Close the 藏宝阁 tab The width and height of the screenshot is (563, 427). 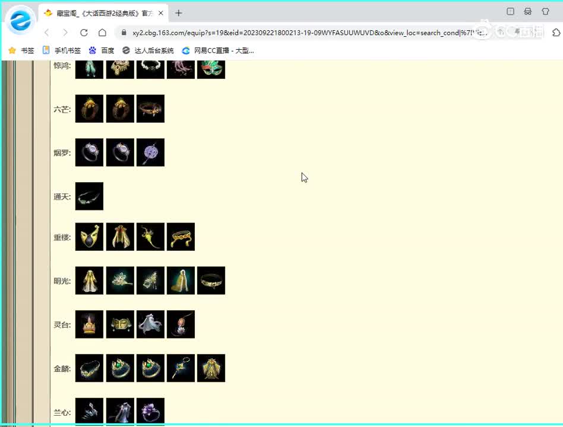[161, 13]
